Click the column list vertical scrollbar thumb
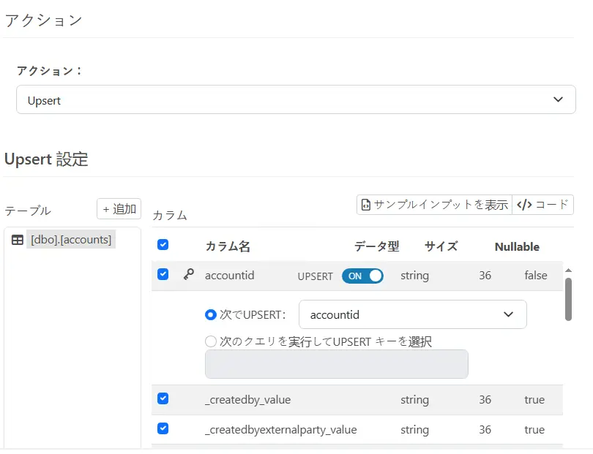The width and height of the screenshot is (593, 454). 568,298
